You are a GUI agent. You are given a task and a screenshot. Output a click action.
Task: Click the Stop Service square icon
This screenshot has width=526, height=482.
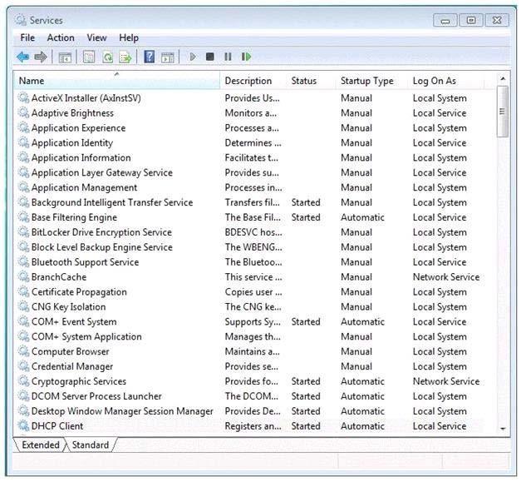pos(210,57)
